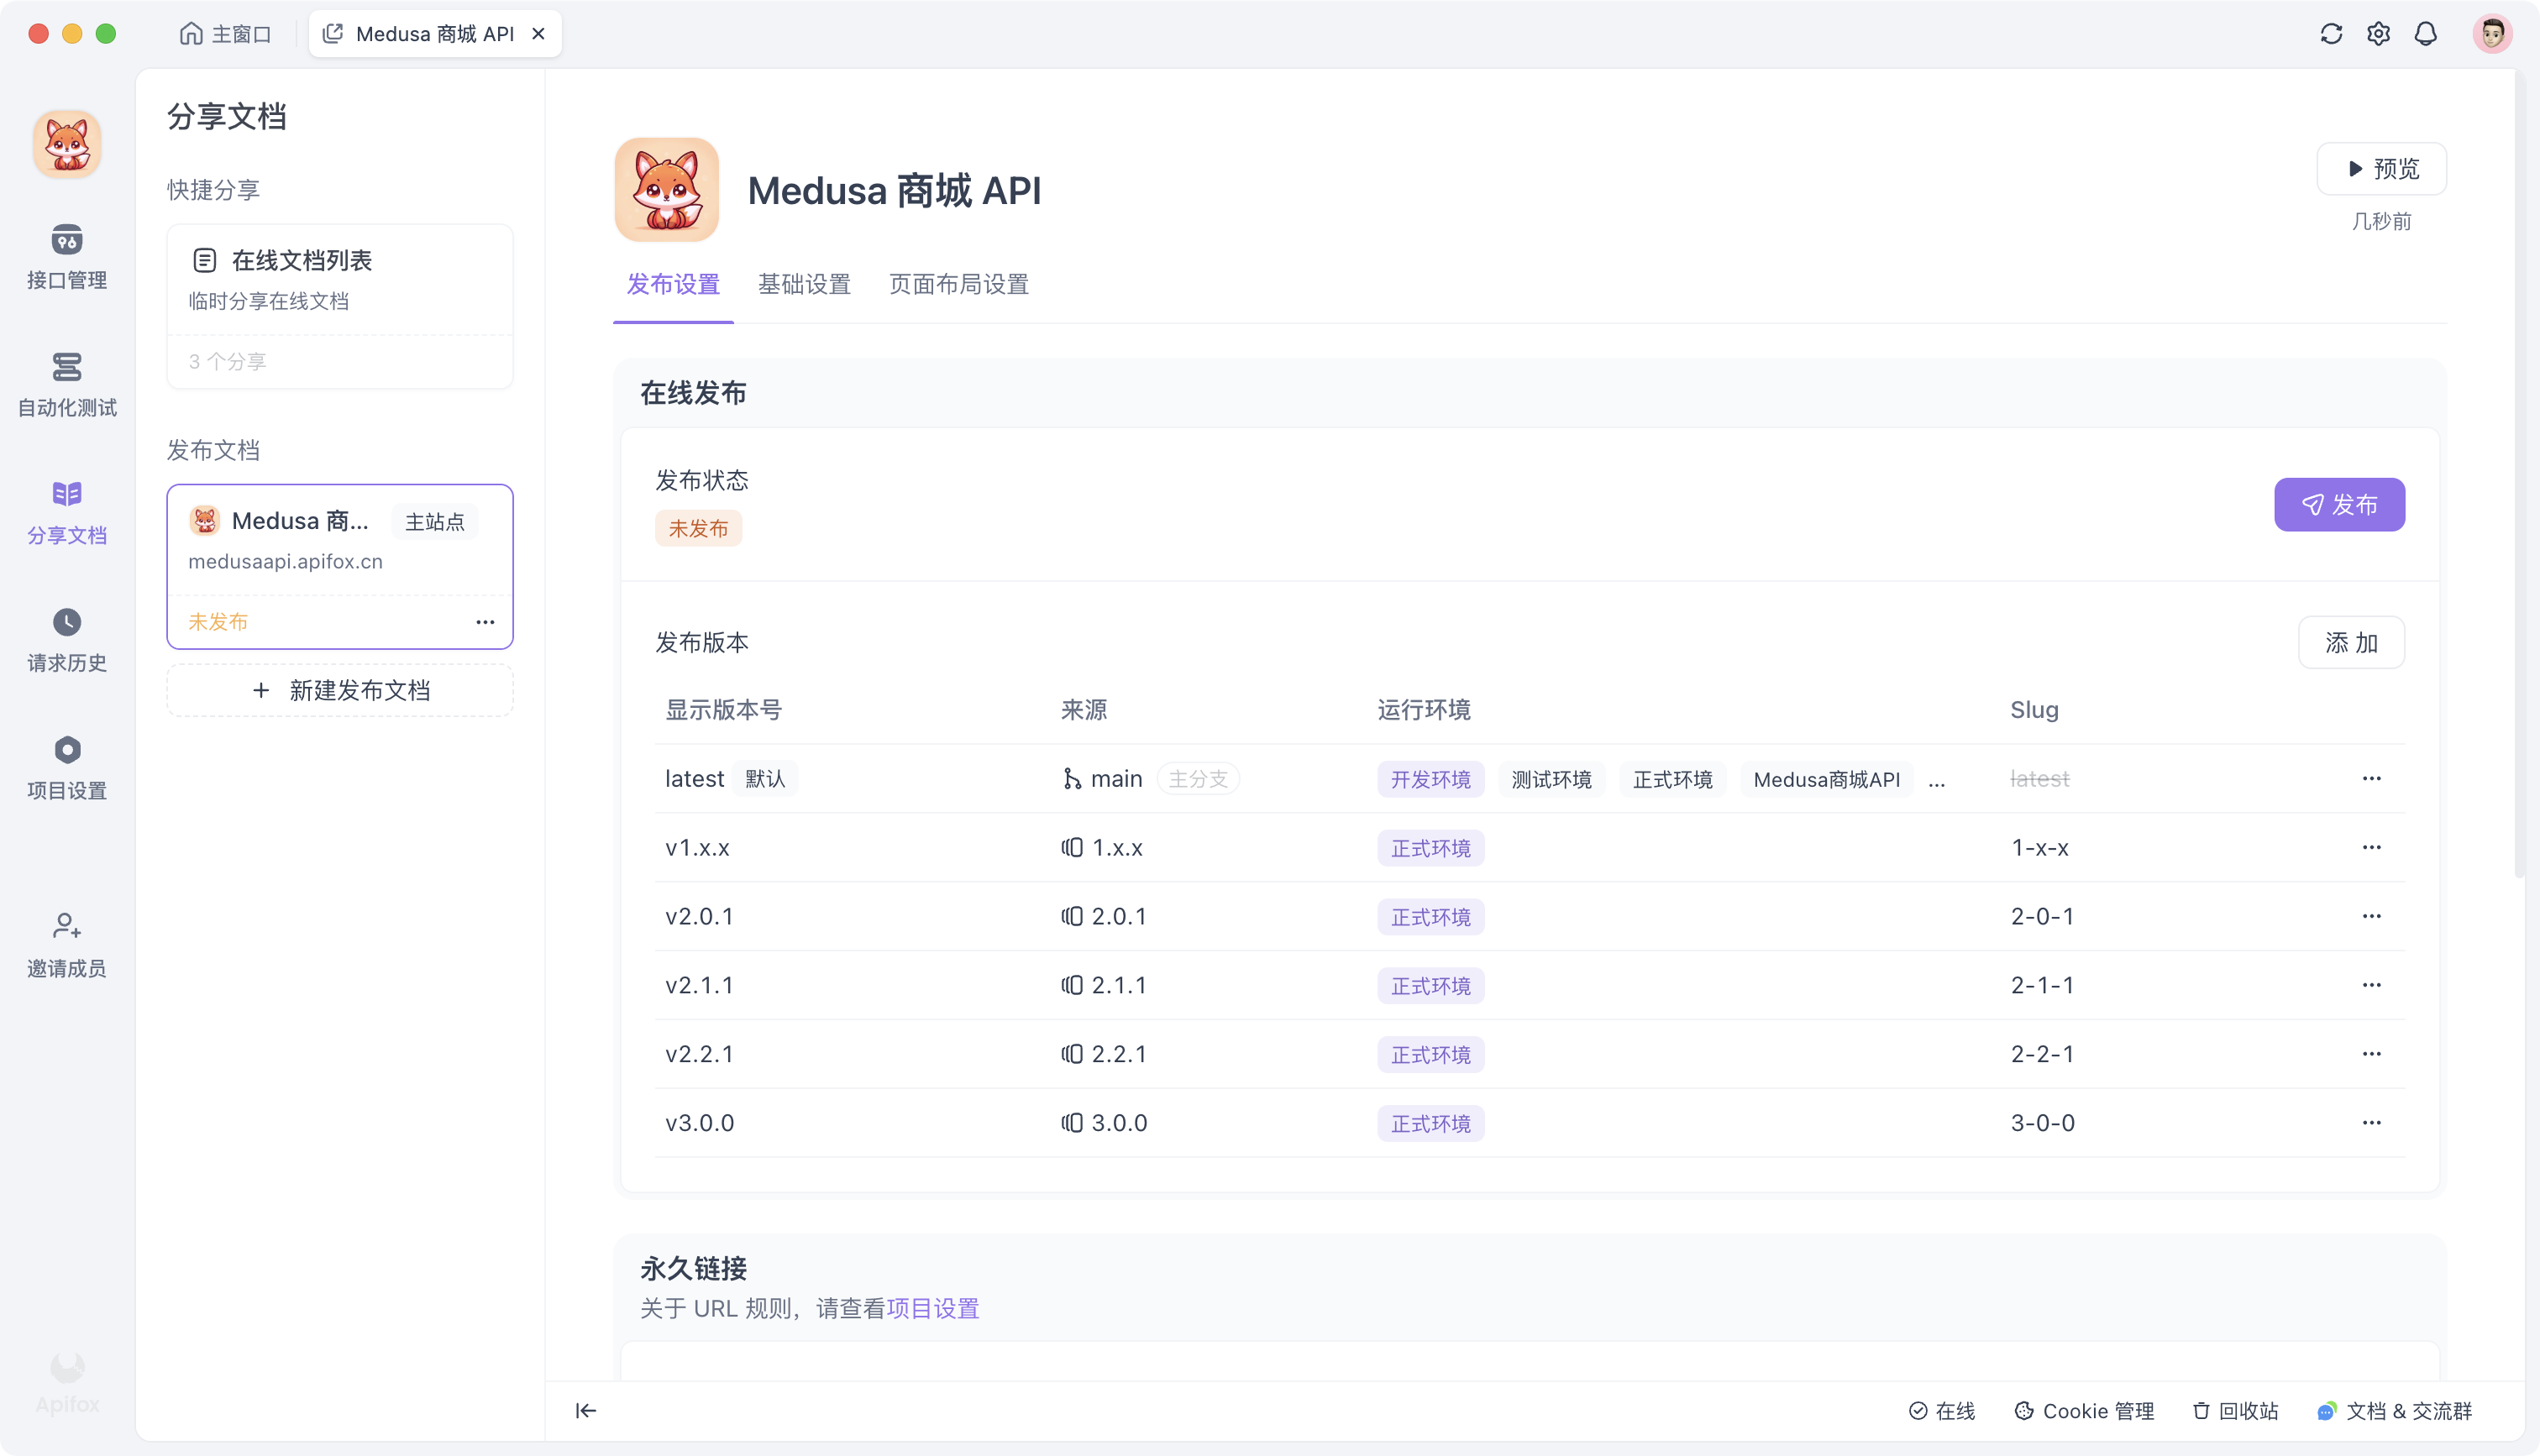Click the notification bell icon
The height and width of the screenshot is (1456, 2540).
2426,33
